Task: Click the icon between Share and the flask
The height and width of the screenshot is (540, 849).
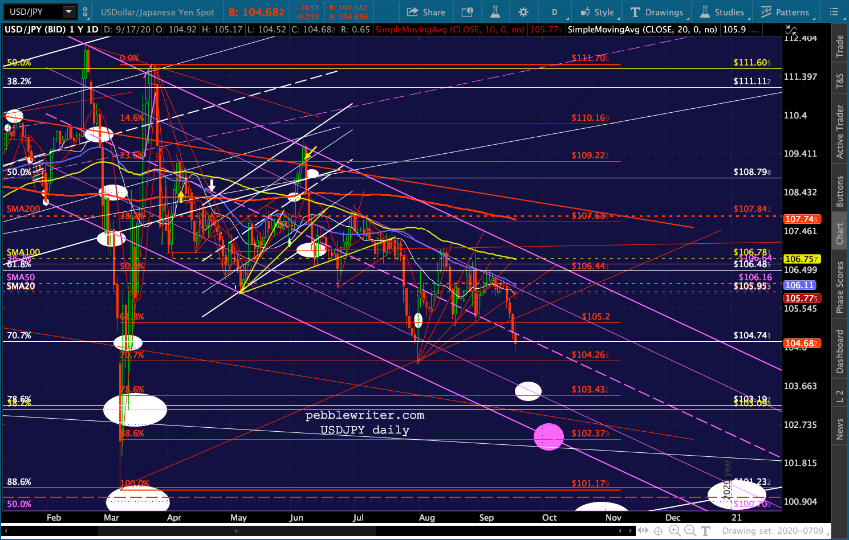Action: click(467, 12)
